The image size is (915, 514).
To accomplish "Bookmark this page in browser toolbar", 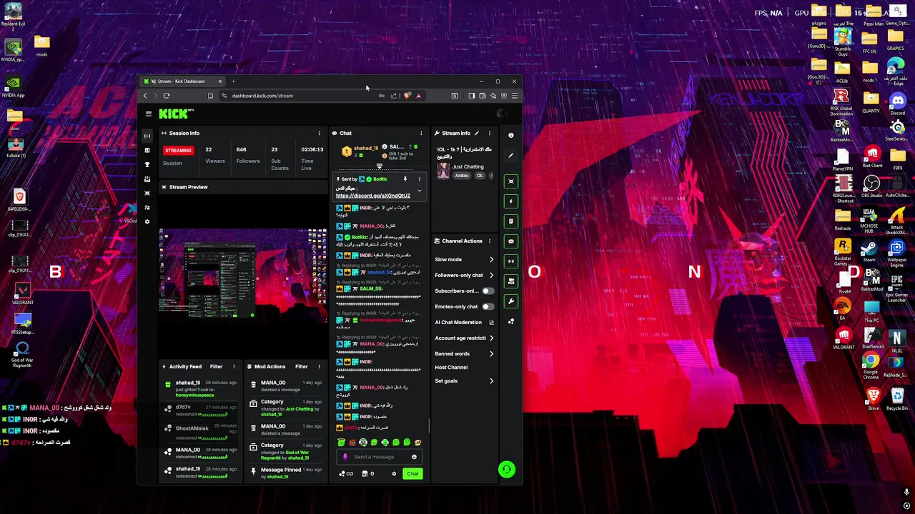I will coord(210,96).
